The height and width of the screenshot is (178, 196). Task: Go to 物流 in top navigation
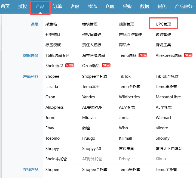(x=92, y=7)
